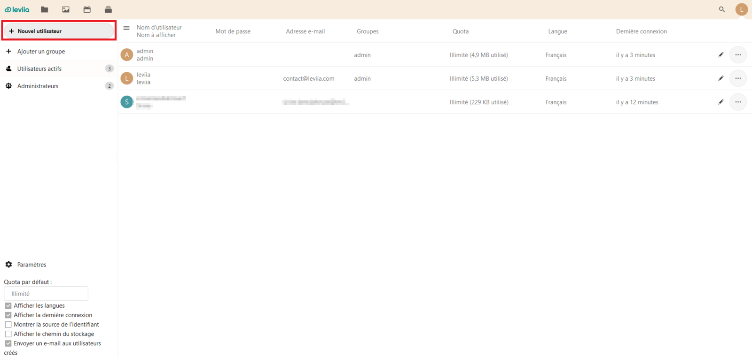Click the Adresse e-mail column header
The image size is (752, 358).
coord(305,31)
